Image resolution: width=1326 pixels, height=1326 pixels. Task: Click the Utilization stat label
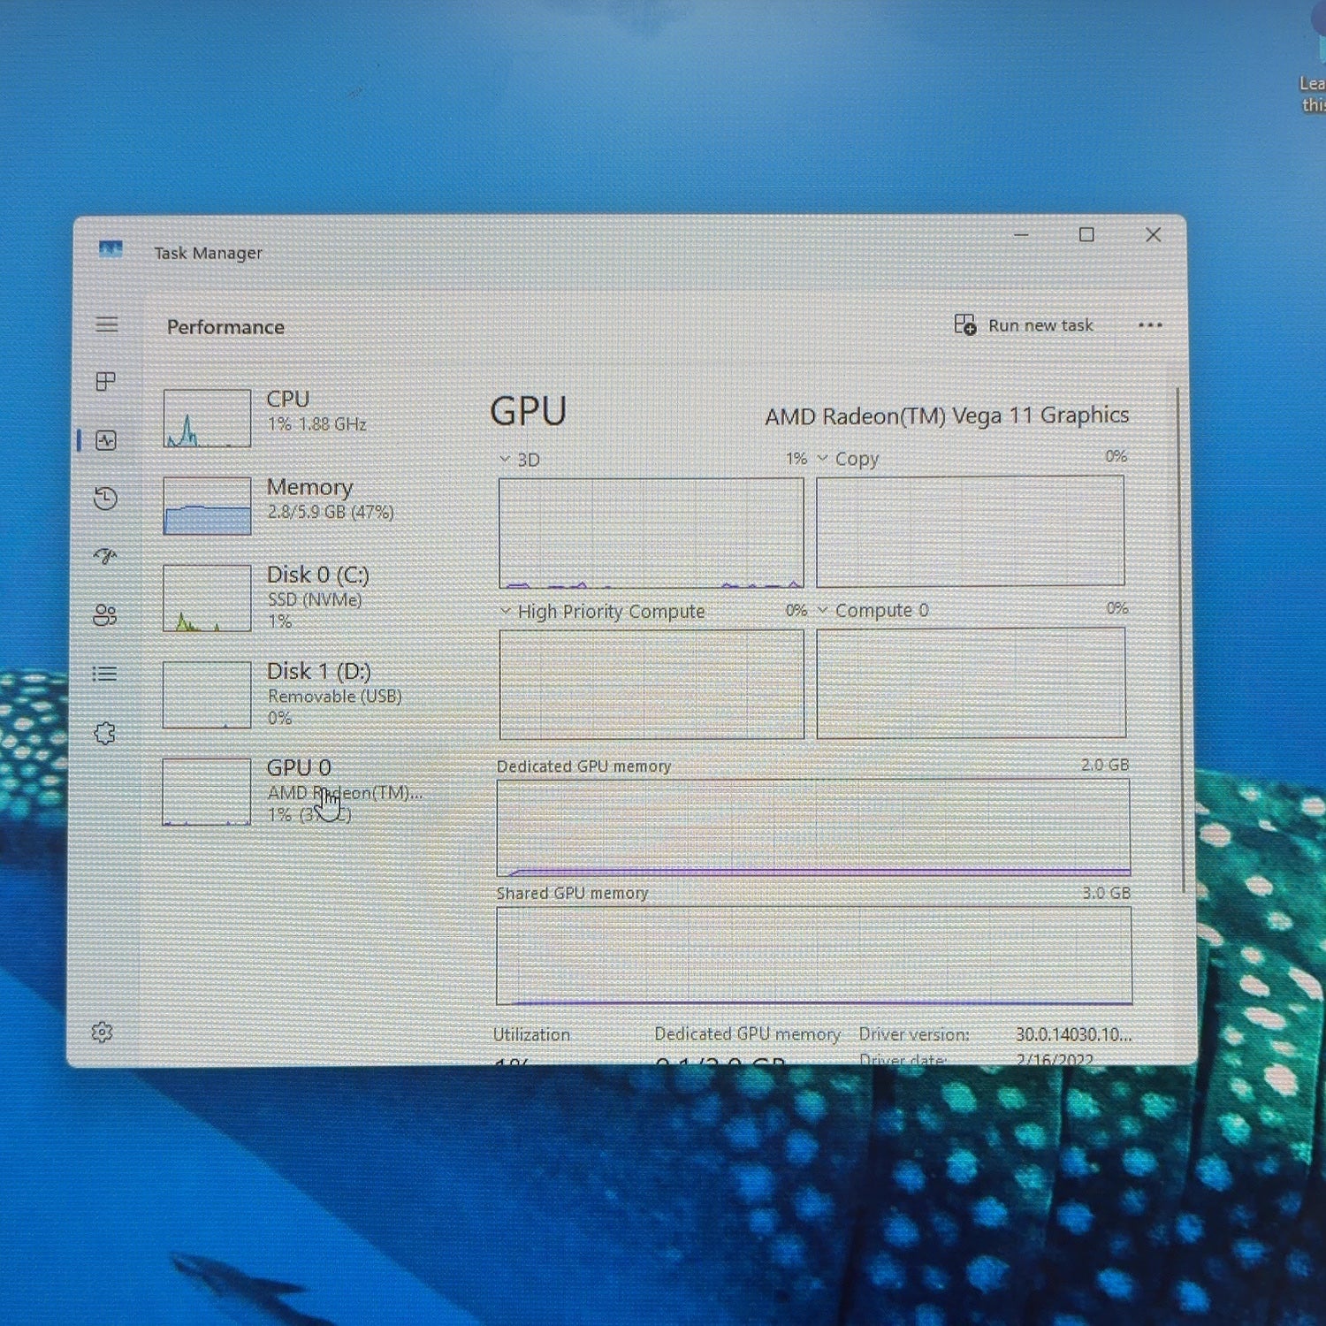coord(531,1034)
